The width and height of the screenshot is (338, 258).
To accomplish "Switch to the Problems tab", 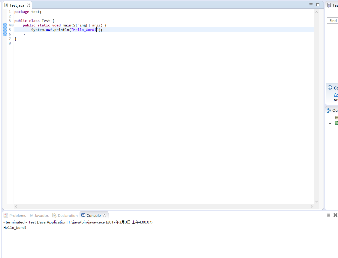I will 15,215.
